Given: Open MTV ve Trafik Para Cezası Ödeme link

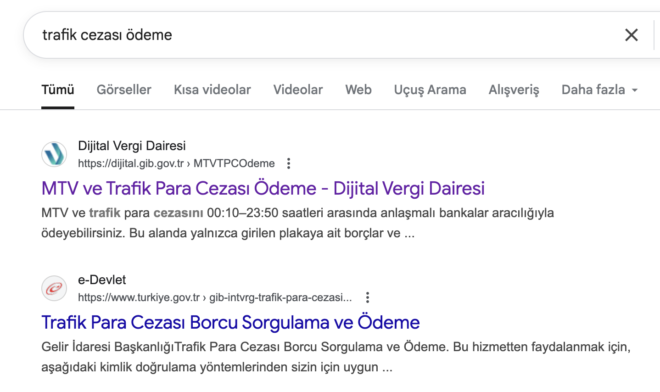Looking at the screenshot, I should 263,189.
